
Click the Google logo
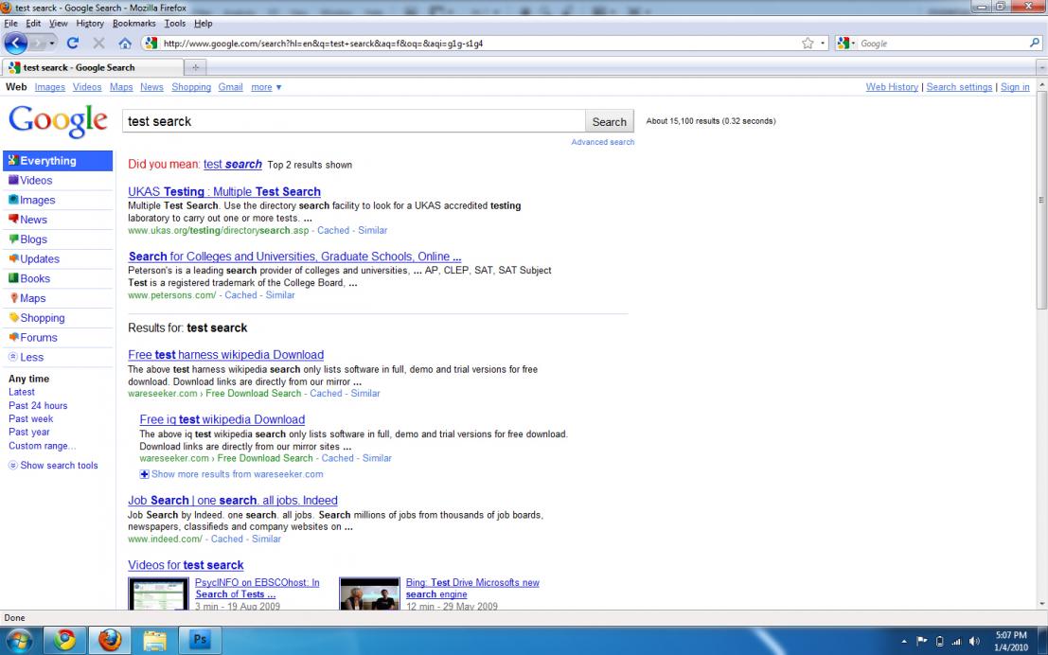pos(58,121)
